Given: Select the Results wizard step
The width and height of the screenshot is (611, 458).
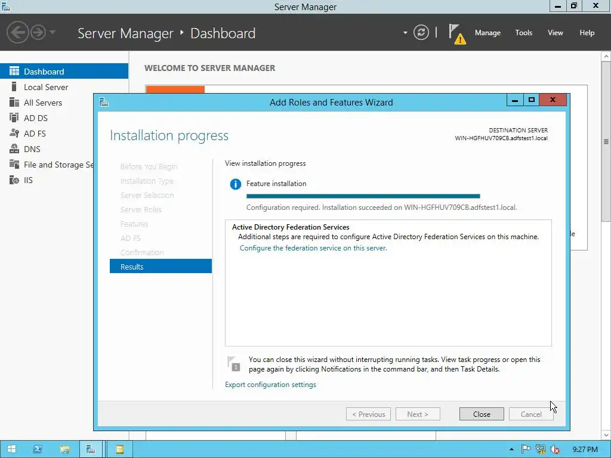Looking at the screenshot, I should click(x=161, y=267).
